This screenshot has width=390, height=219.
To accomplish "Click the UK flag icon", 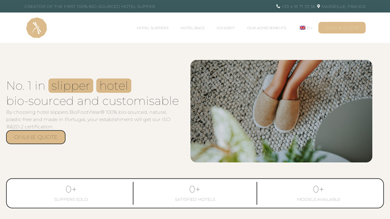I will [303, 28].
